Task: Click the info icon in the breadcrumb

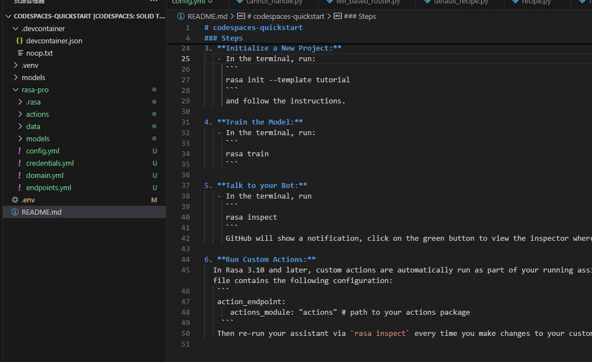Action: [181, 16]
